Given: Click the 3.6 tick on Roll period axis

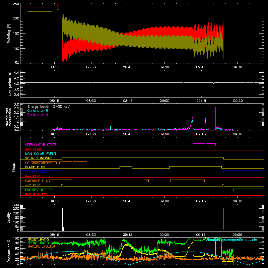Looking at the screenshot, I should [16, 94].
